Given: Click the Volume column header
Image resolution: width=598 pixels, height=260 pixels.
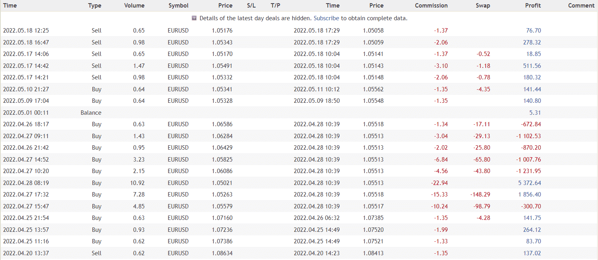Looking at the screenshot, I should click(134, 6).
